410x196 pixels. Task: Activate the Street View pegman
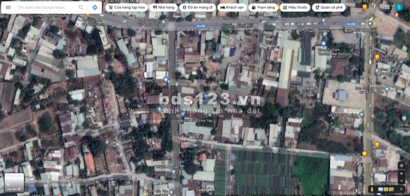pyautogui.click(x=372, y=189)
